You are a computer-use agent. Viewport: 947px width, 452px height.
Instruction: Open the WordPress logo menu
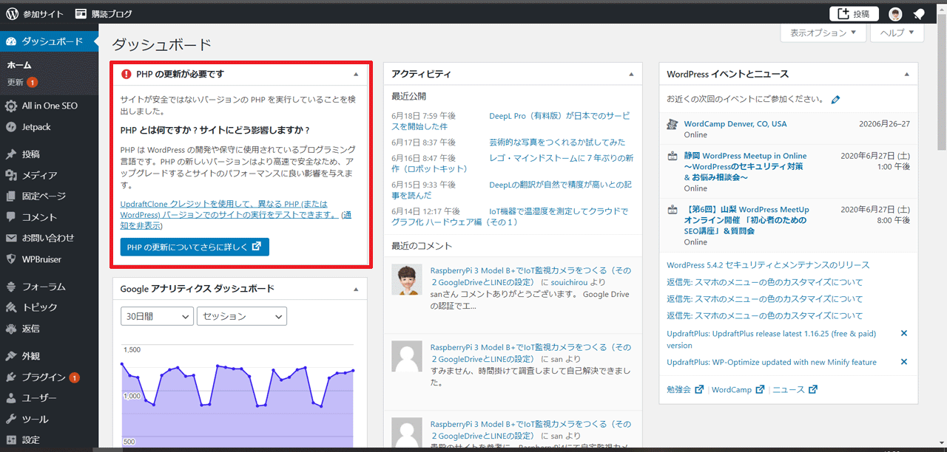click(x=12, y=13)
